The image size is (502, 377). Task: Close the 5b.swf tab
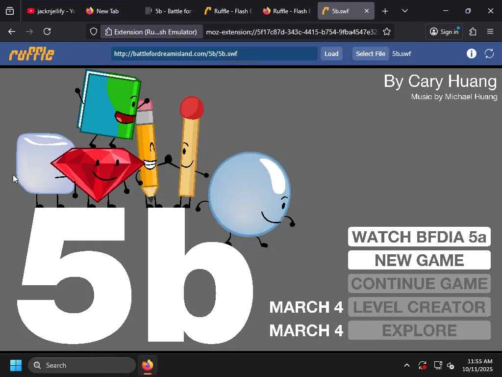click(367, 11)
